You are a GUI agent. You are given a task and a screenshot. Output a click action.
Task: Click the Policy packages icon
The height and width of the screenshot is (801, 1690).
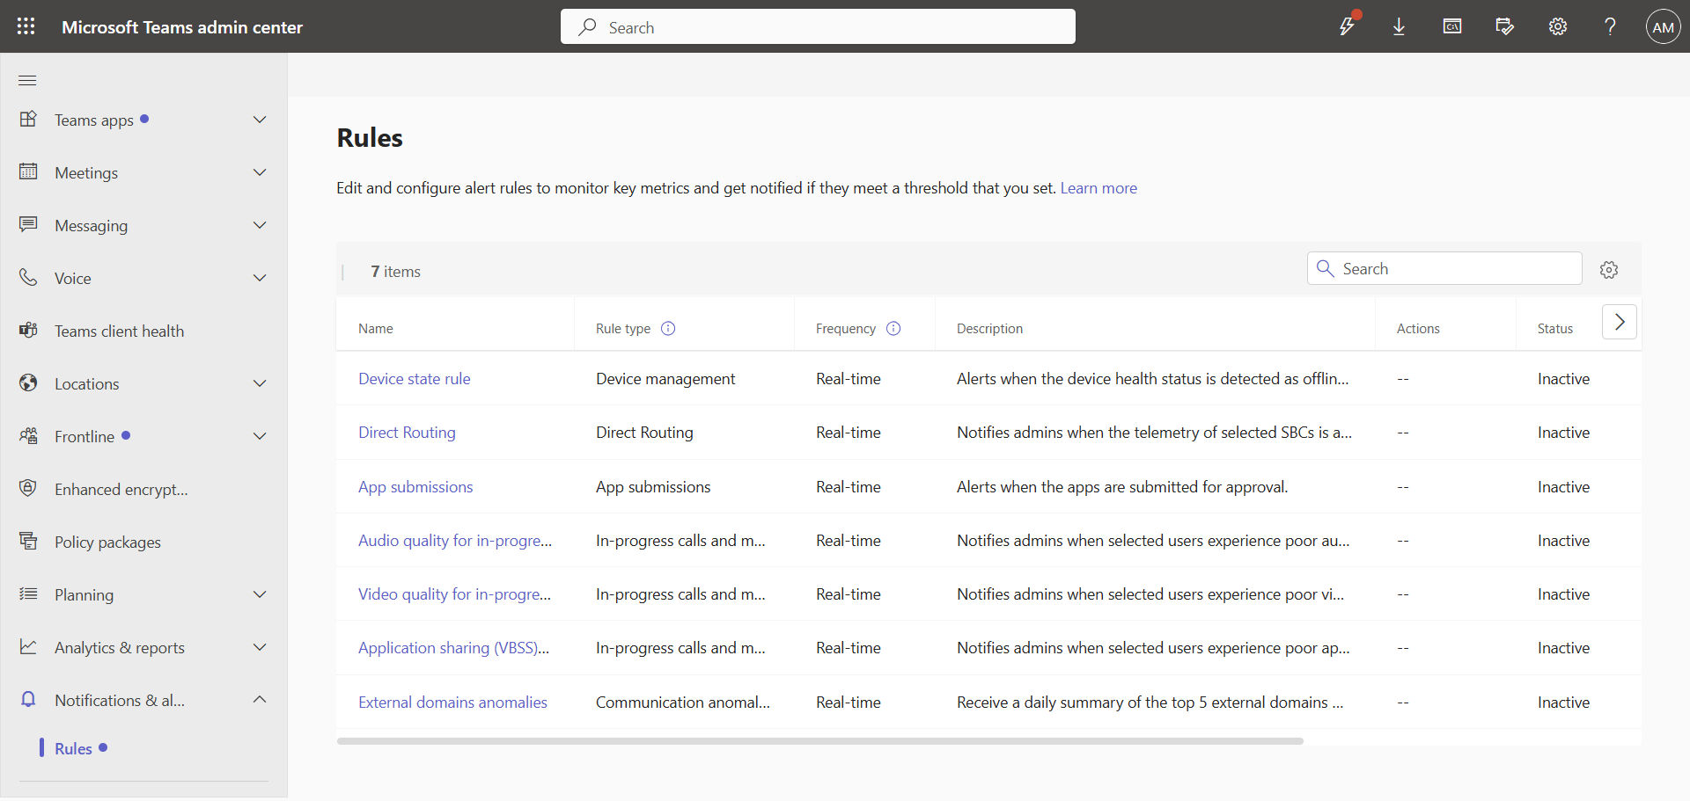point(28,541)
